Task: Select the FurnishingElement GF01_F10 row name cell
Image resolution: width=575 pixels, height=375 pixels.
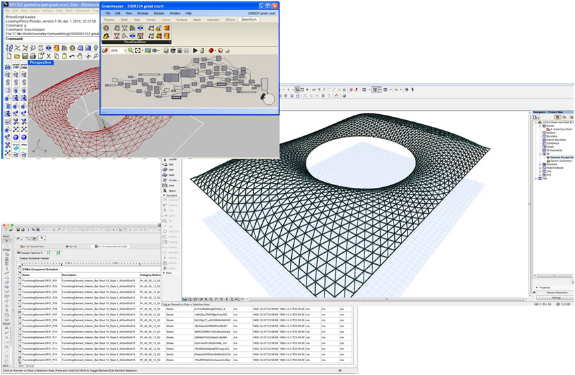Action: point(41,332)
